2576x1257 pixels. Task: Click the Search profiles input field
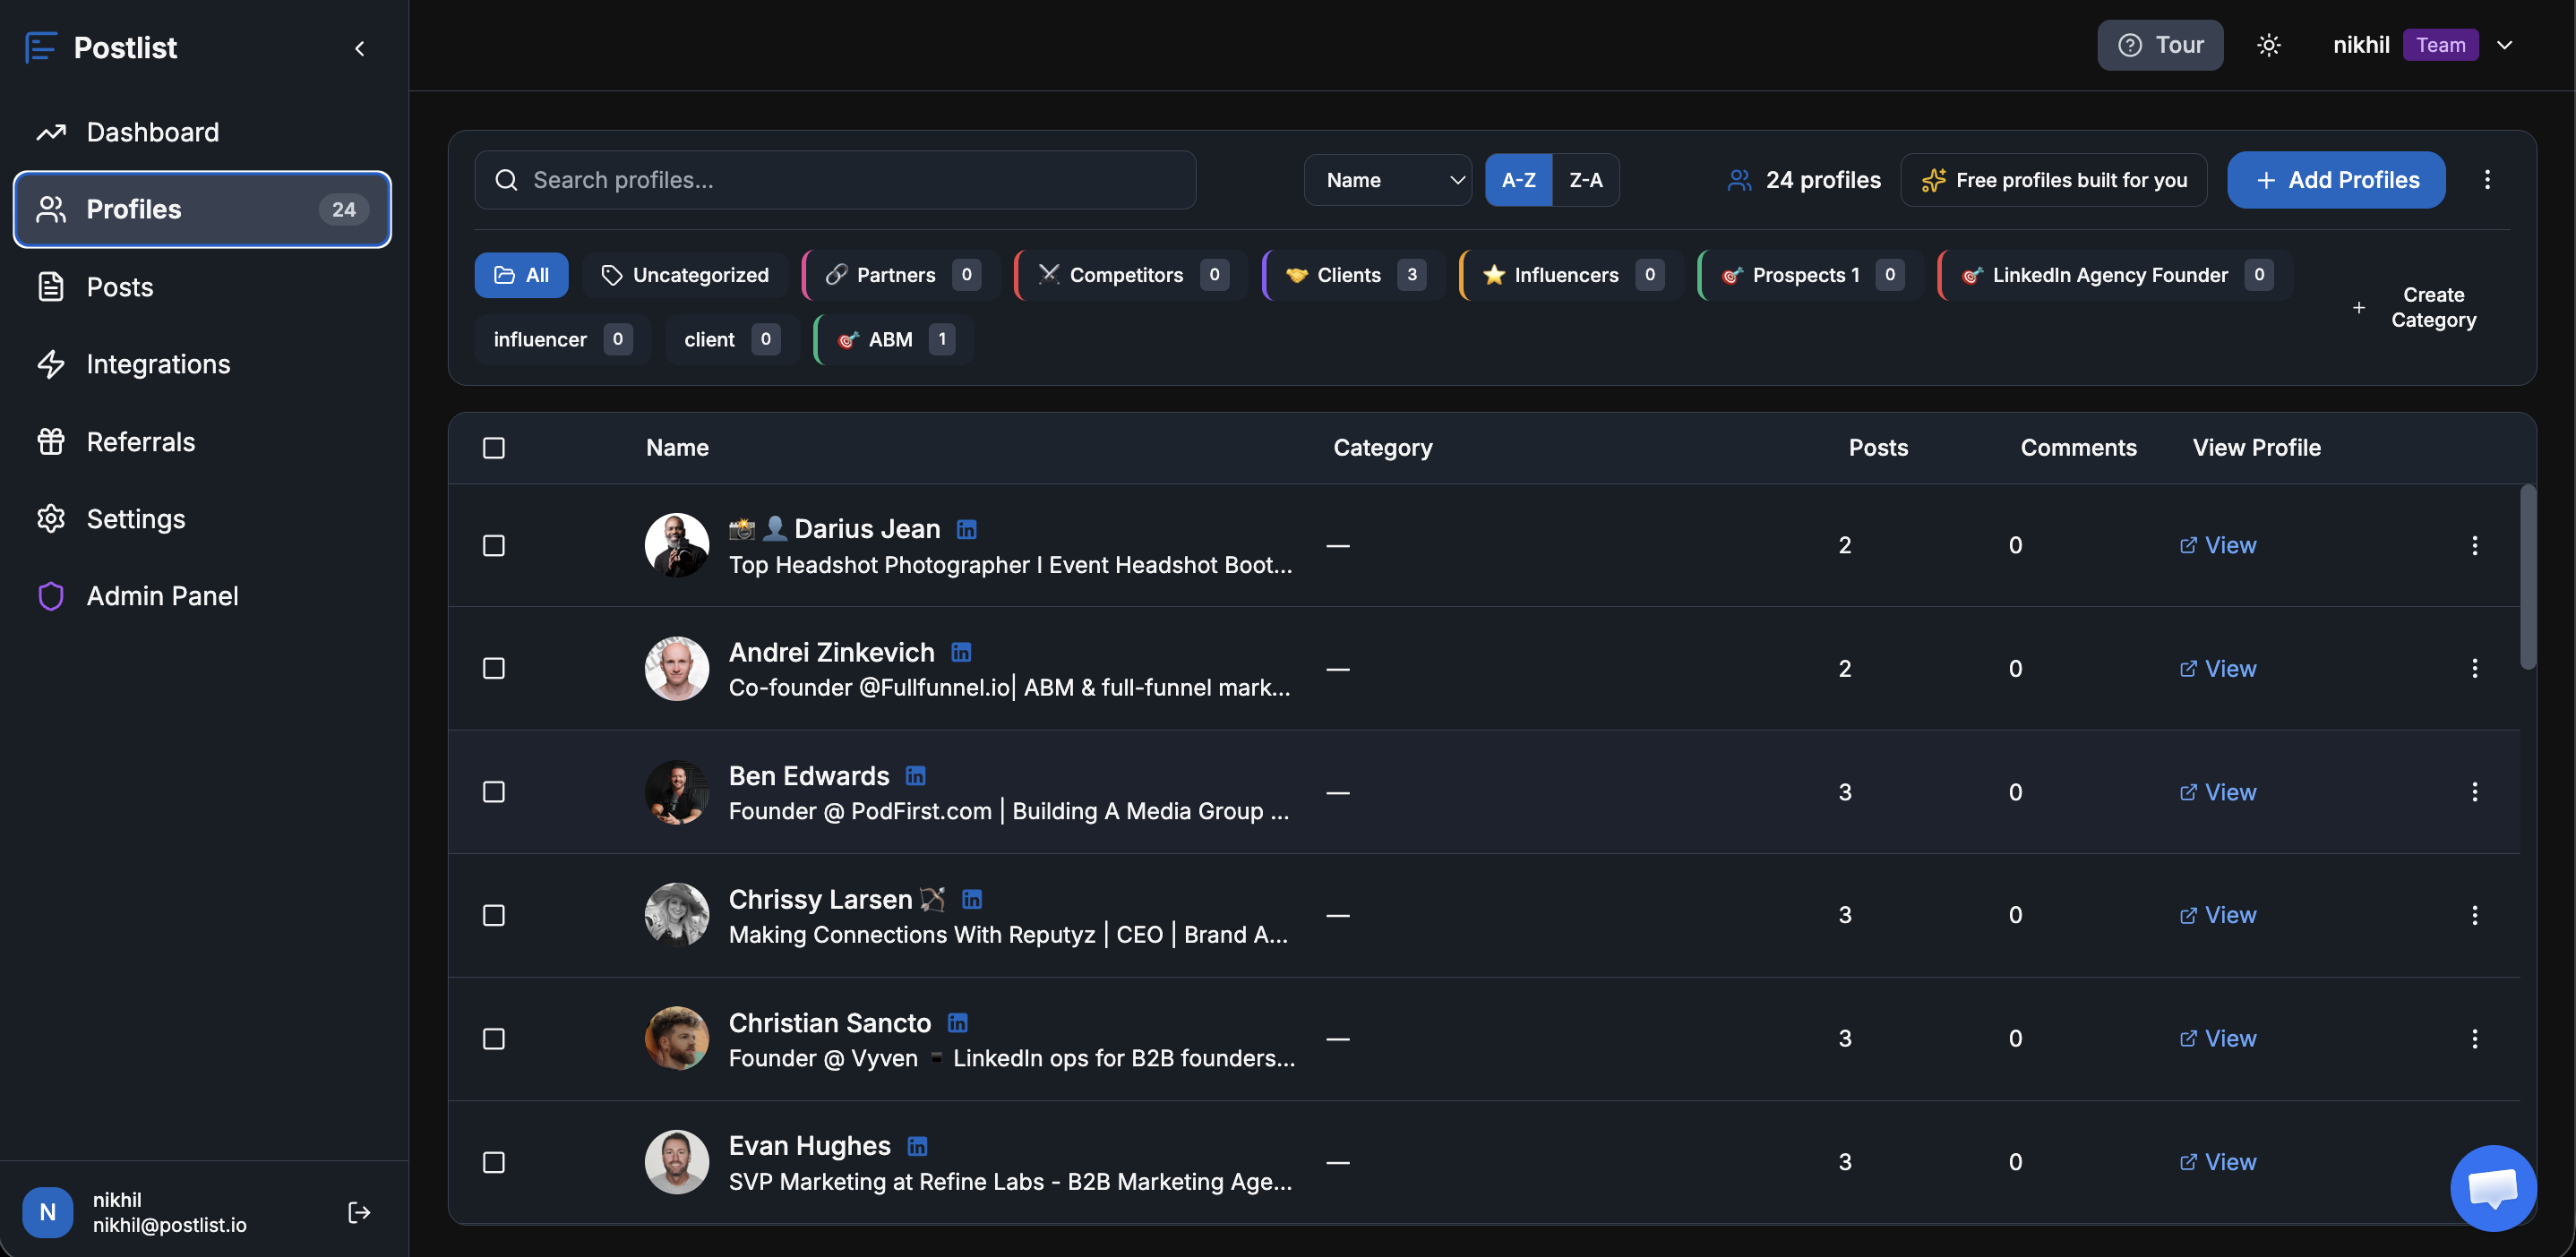[x=835, y=180]
